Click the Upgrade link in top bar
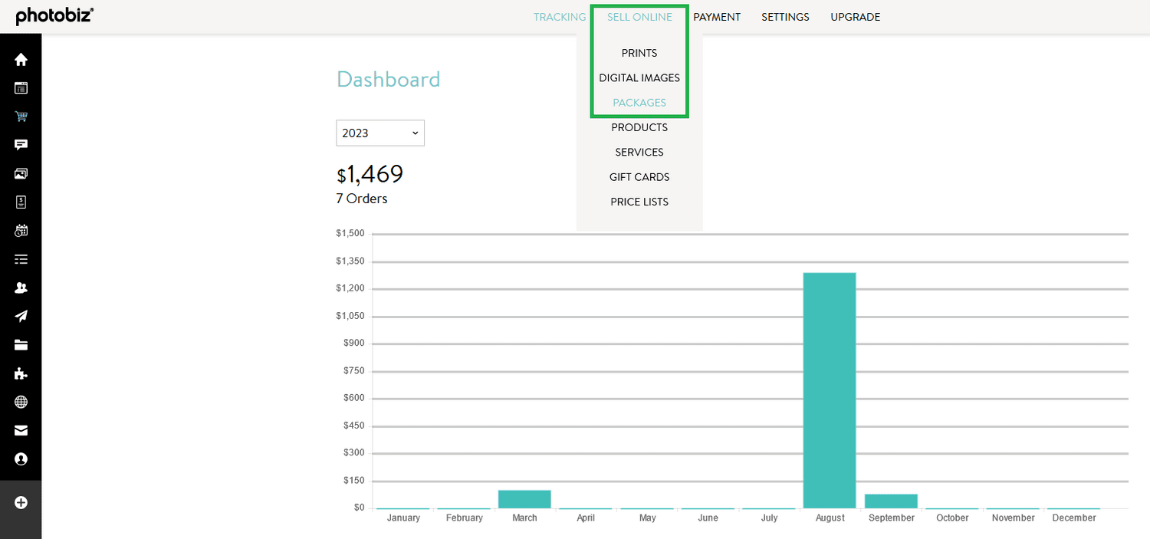1150x539 pixels. tap(855, 17)
